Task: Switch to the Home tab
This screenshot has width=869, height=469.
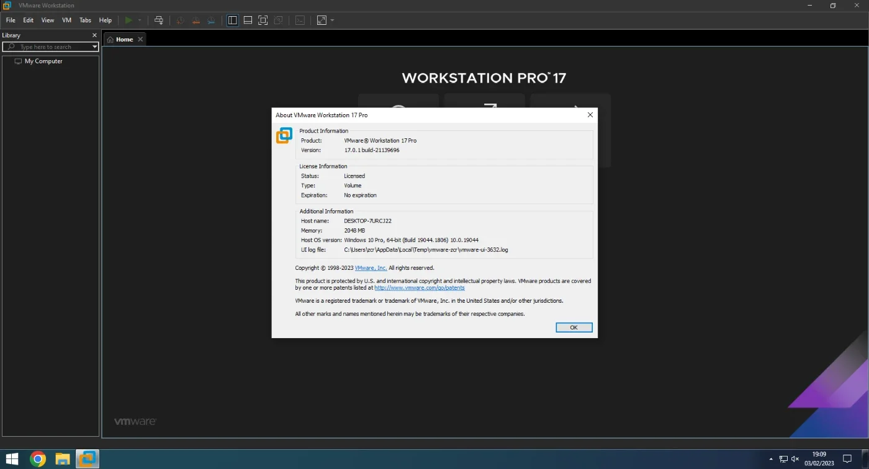Action: click(124, 39)
